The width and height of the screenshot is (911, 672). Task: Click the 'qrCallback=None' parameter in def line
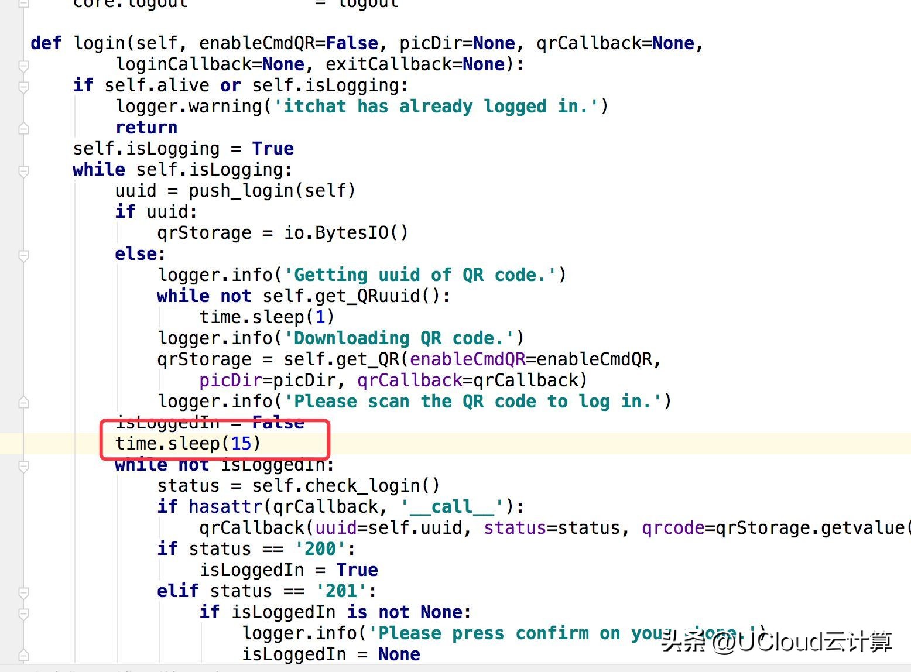(x=615, y=43)
